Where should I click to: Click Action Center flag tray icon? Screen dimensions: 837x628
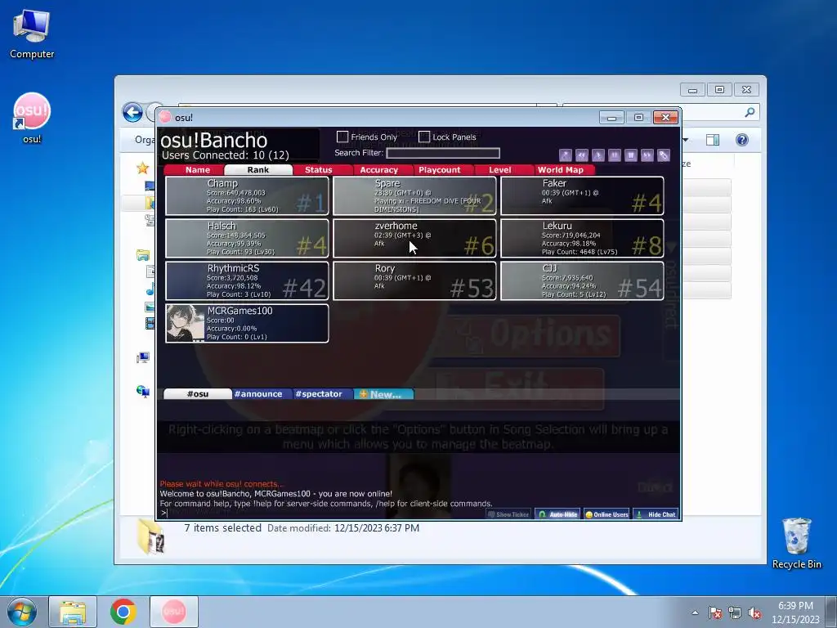(714, 612)
